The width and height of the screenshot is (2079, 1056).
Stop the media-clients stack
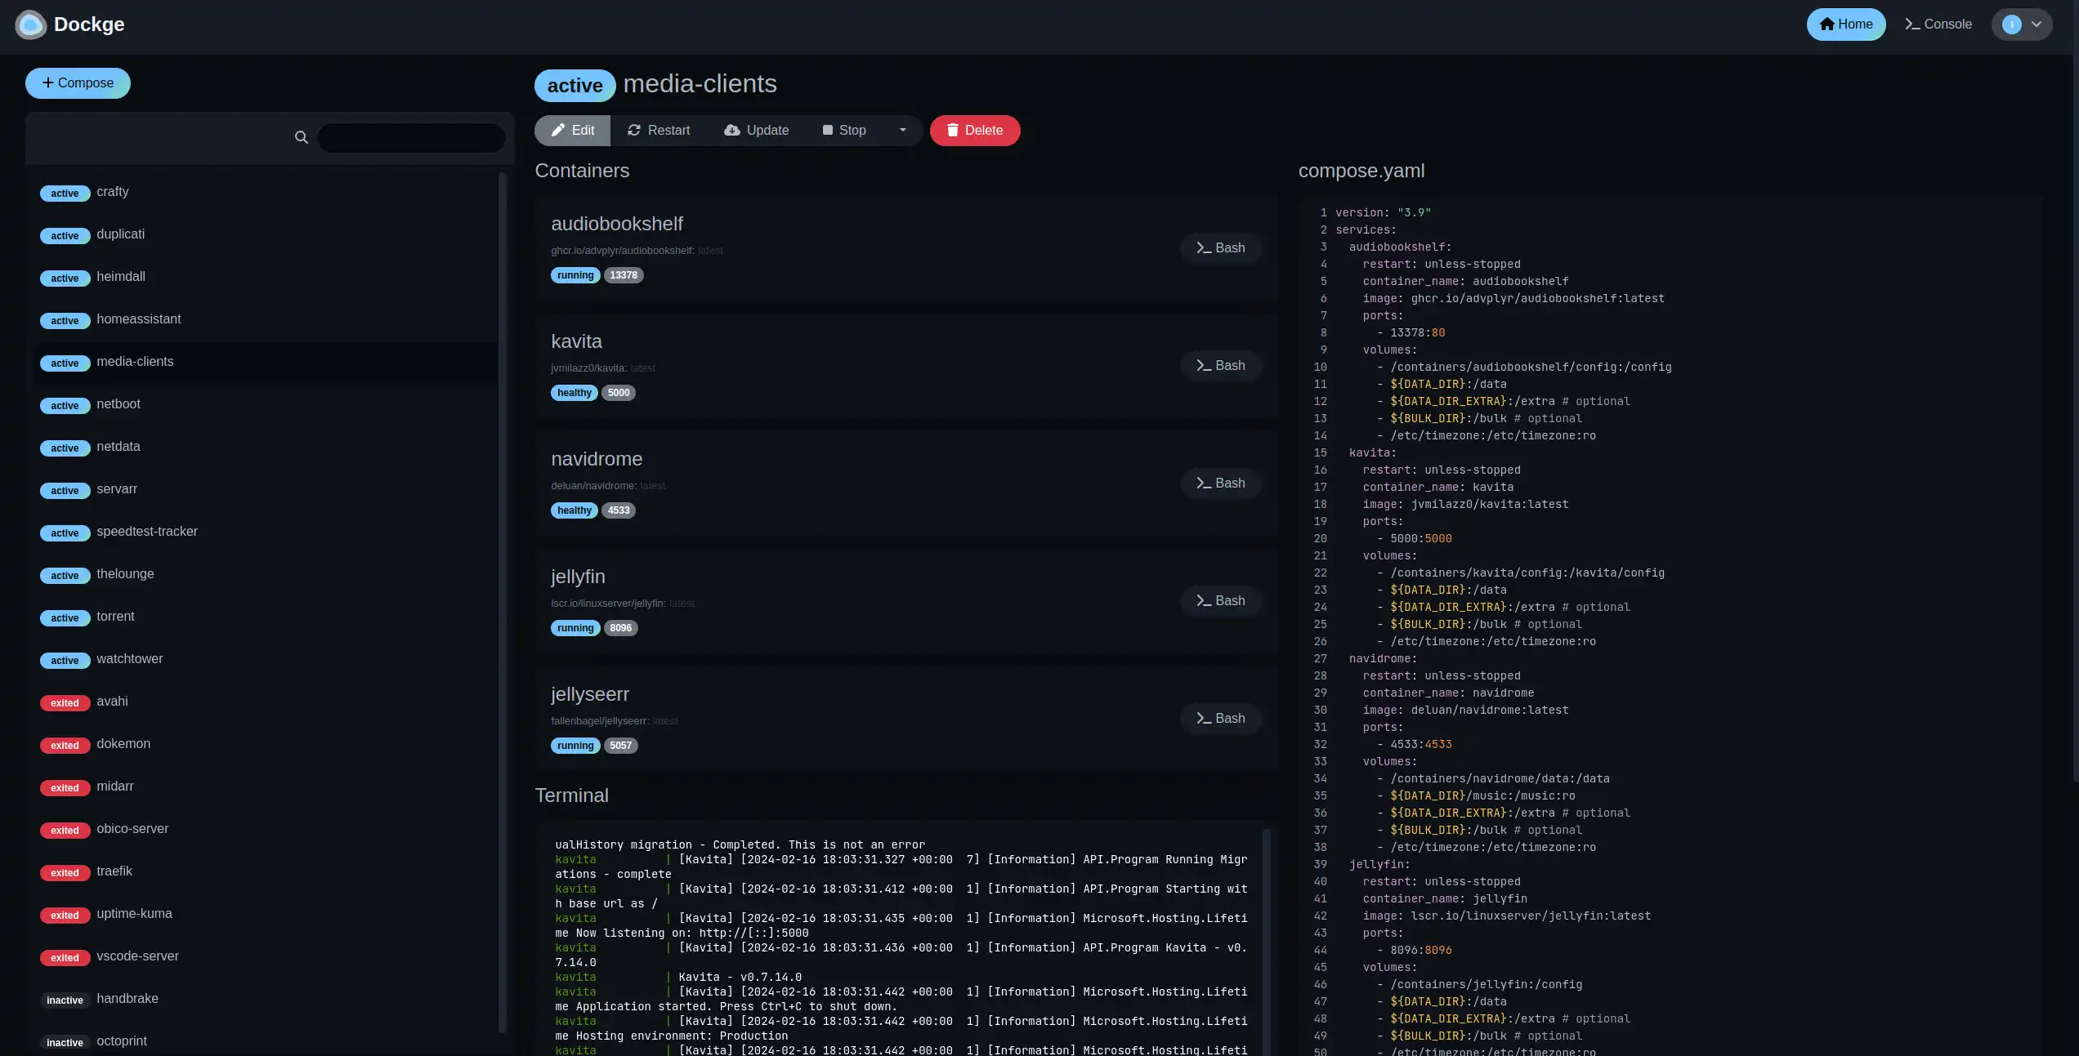(x=844, y=131)
